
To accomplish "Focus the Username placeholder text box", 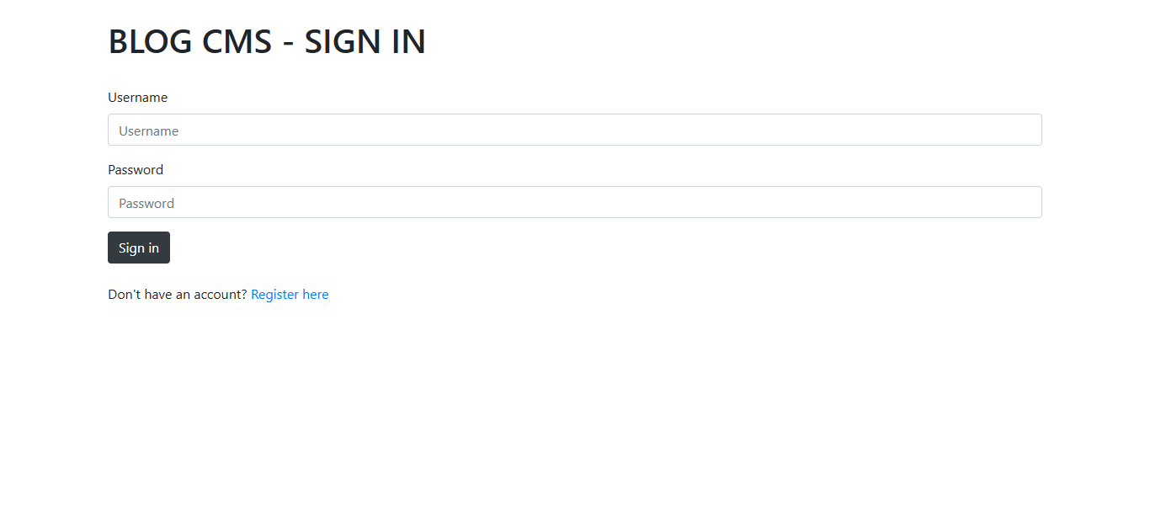I will 575,130.
